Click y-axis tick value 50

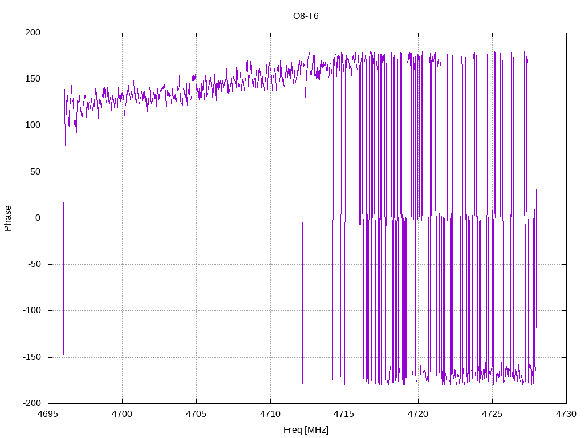35,172
